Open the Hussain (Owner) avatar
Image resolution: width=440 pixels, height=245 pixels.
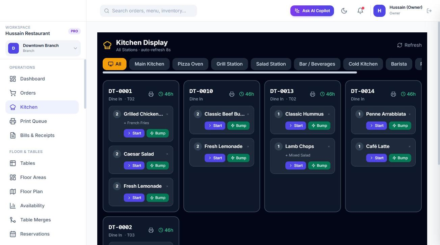(x=379, y=11)
